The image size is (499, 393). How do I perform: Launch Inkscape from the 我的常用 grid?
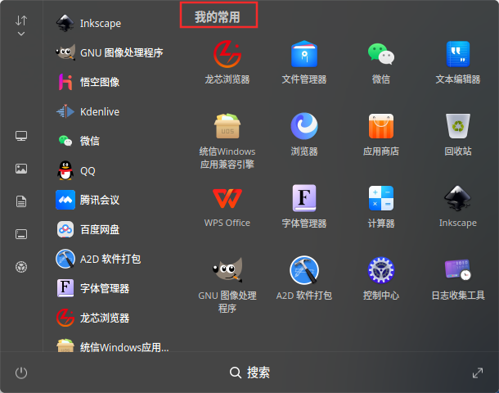point(457,206)
